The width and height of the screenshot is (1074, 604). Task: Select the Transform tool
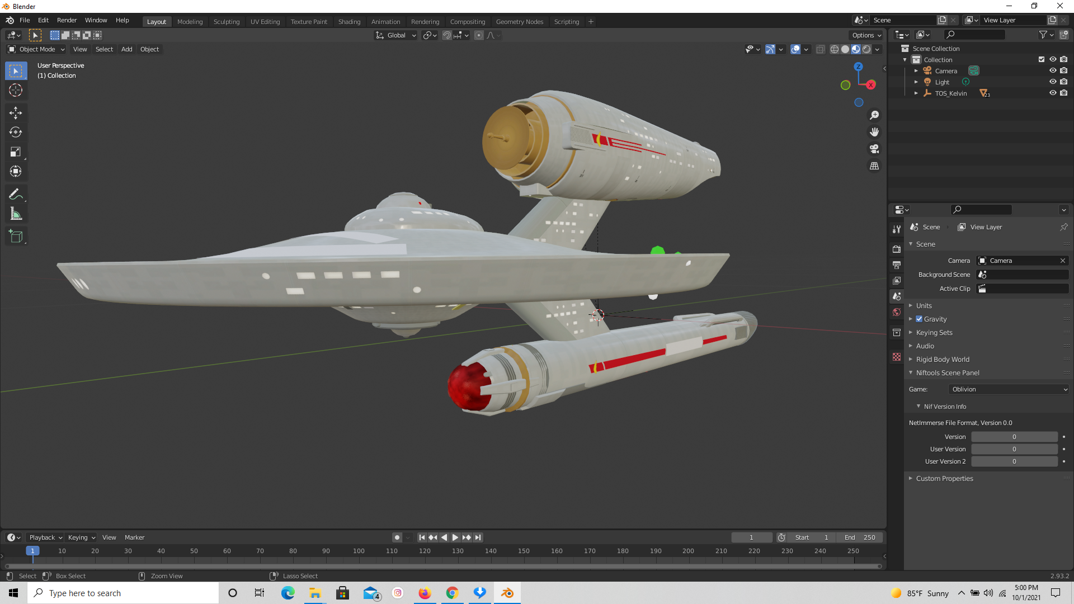click(16, 171)
